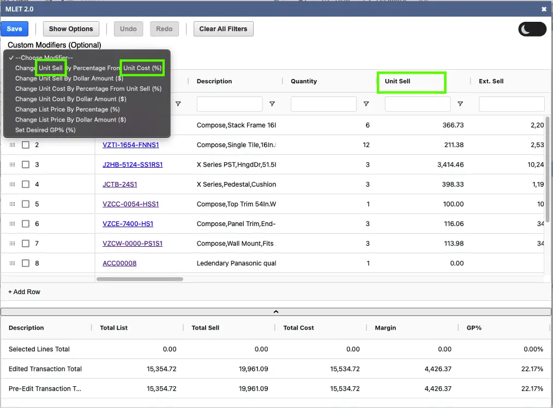Image resolution: width=553 pixels, height=408 pixels.
Task: Check the box for row 7
Action: (x=26, y=243)
